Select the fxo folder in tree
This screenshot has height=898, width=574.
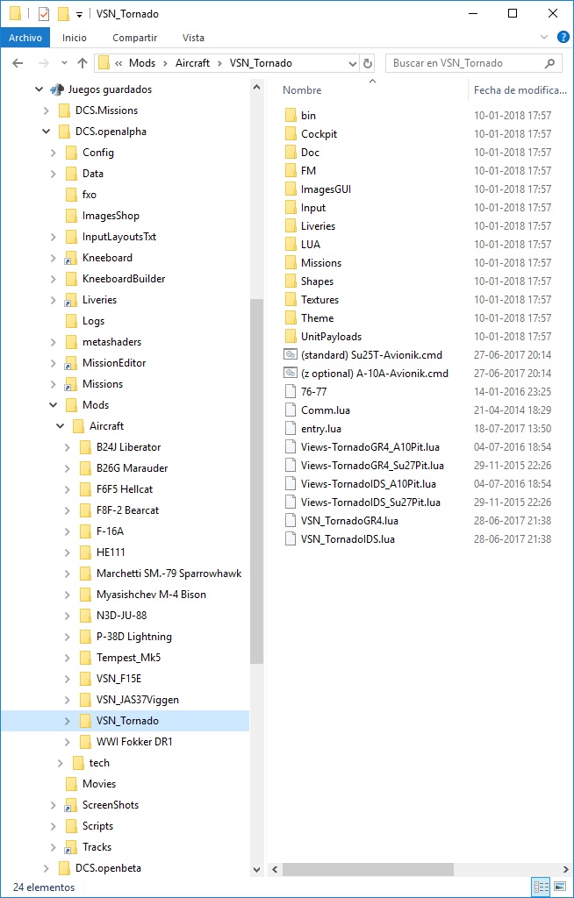coord(90,195)
